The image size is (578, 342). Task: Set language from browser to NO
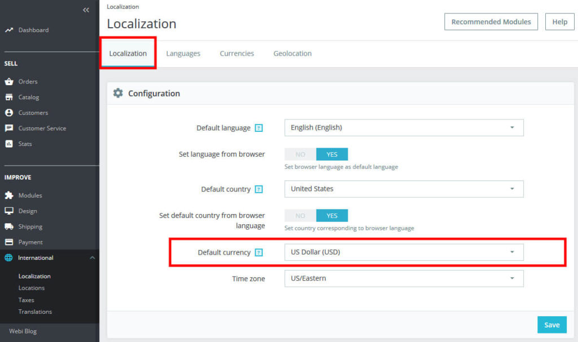(x=300, y=154)
